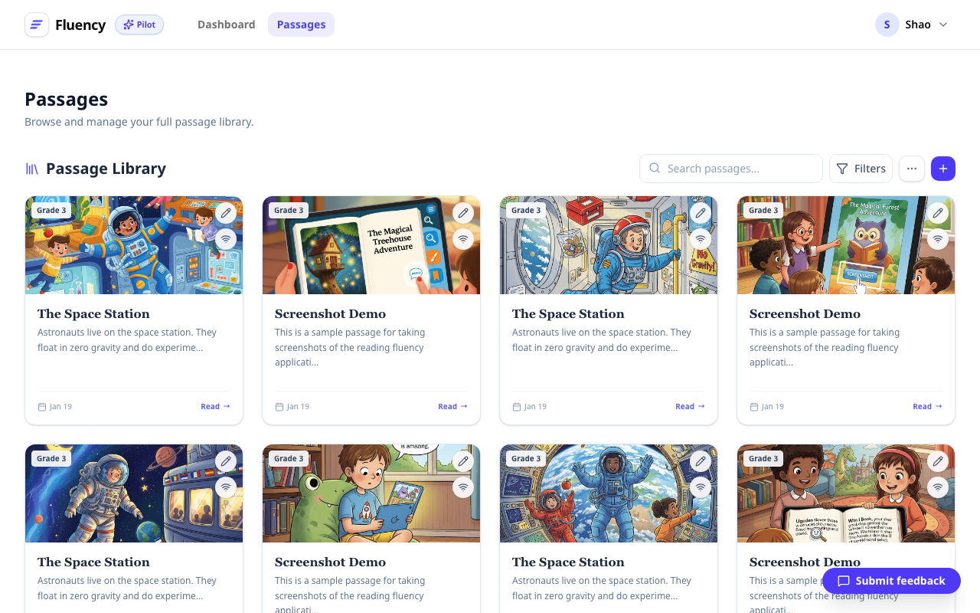Viewport: 980px width, 613px height.
Task: Select the Passages tab
Action: coord(301,25)
